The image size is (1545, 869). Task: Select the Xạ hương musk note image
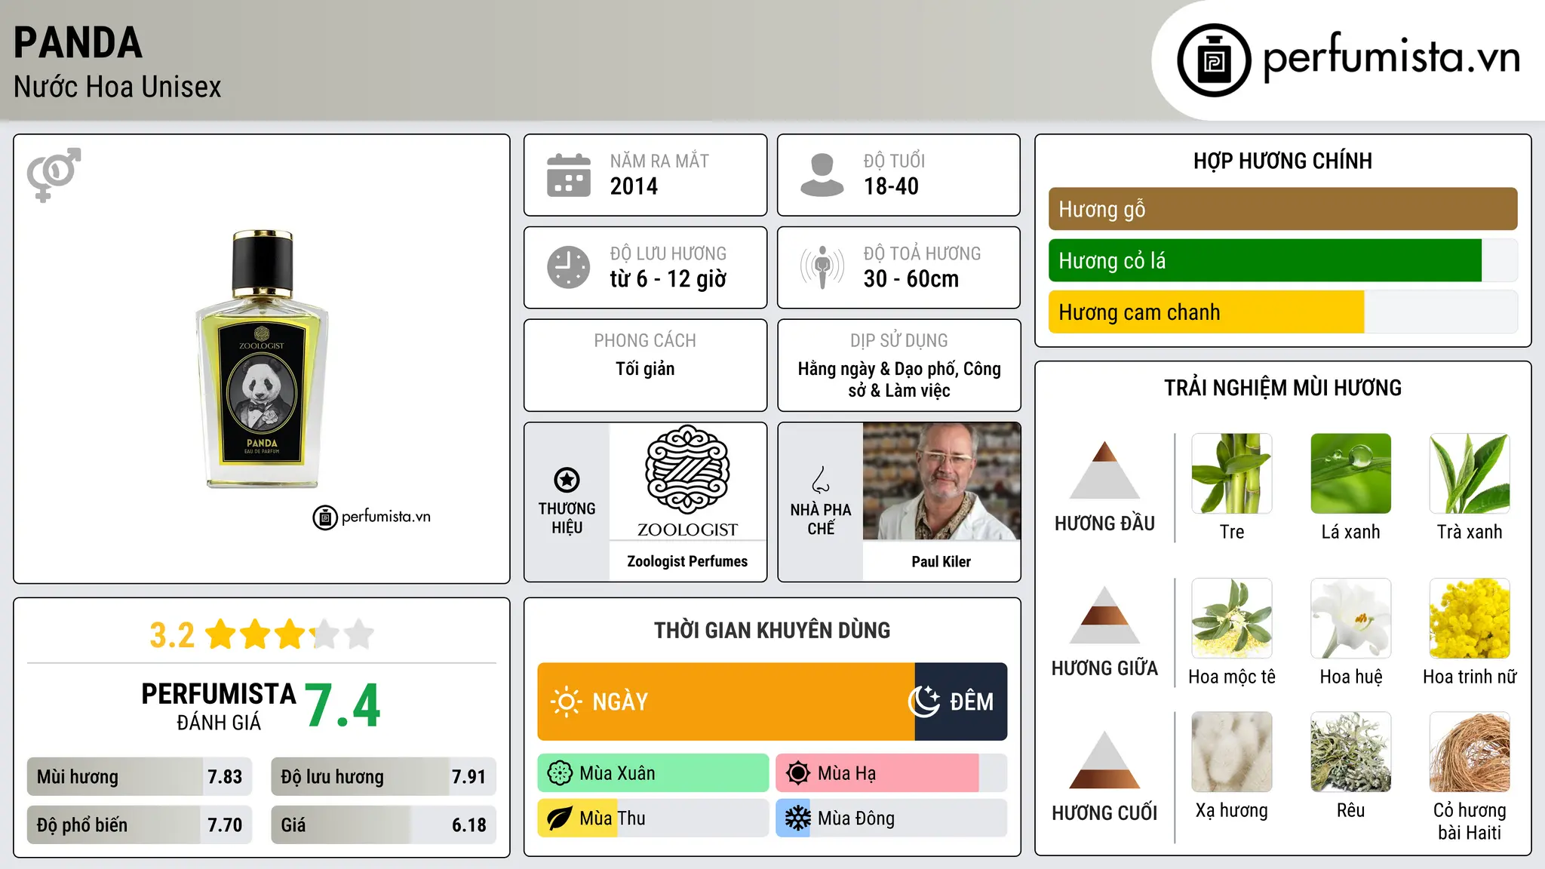pos(1232,752)
